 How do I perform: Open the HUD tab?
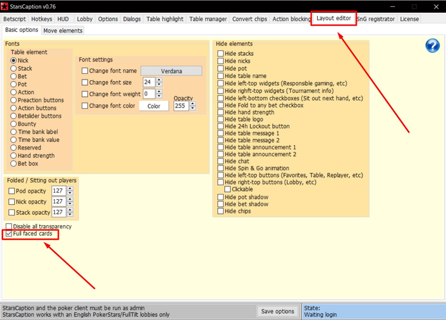63,19
